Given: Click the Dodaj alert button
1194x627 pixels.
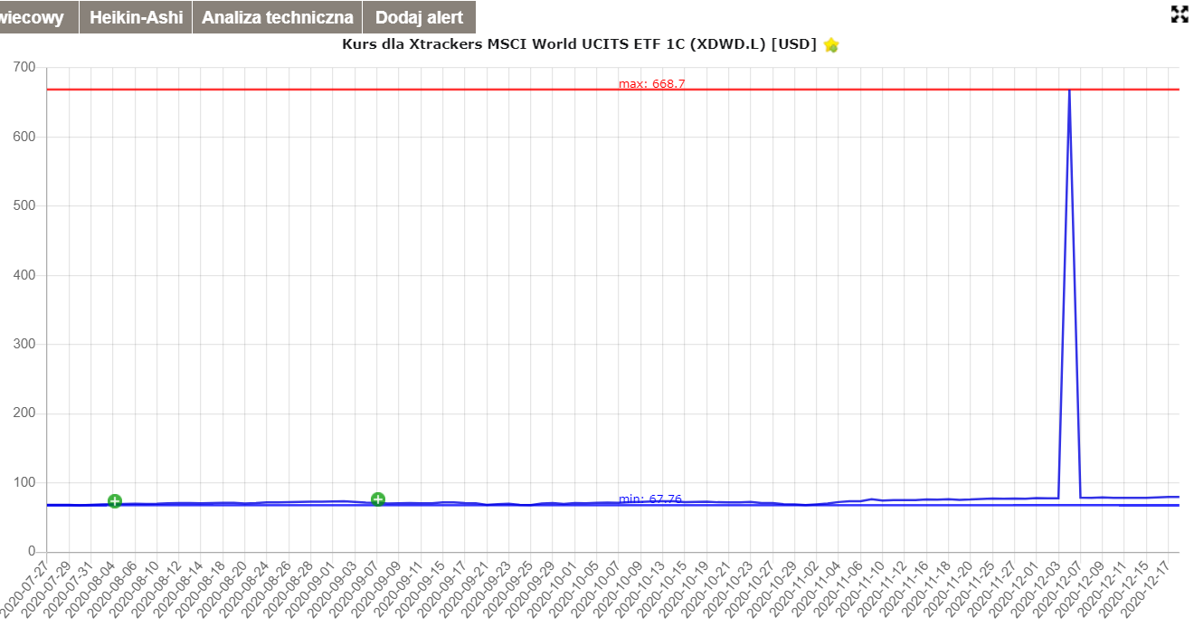Looking at the screenshot, I should pos(419,17).
